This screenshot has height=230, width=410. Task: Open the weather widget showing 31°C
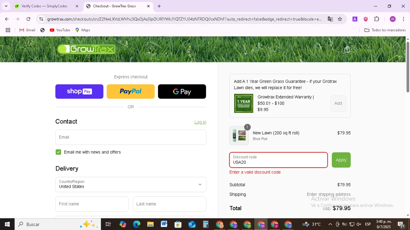tap(312, 224)
